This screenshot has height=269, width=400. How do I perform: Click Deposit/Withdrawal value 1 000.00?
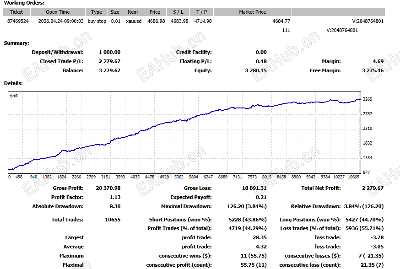(x=110, y=52)
